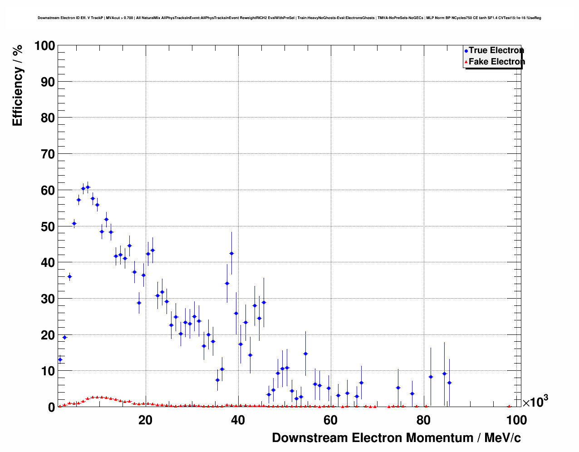Click the y-axis tick label 0
This screenshot has width=579, height=452.
click(x=51, y=408)
